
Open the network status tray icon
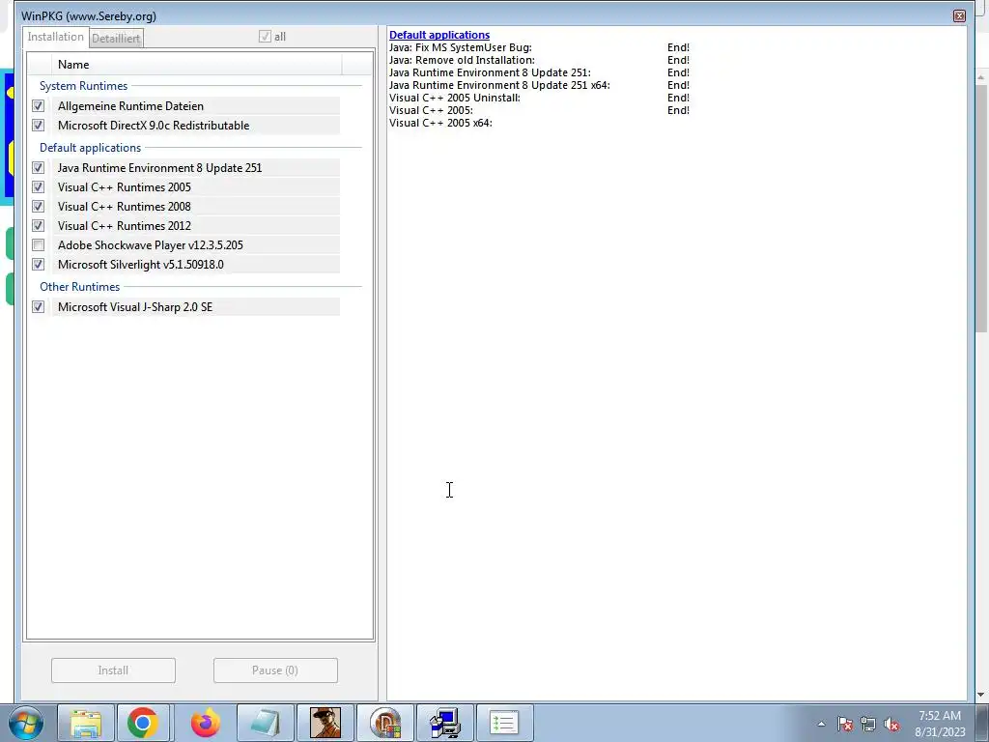pyautogui.click(x=868, y=724)
